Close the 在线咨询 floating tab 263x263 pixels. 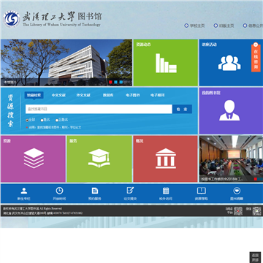coord(256,45)
